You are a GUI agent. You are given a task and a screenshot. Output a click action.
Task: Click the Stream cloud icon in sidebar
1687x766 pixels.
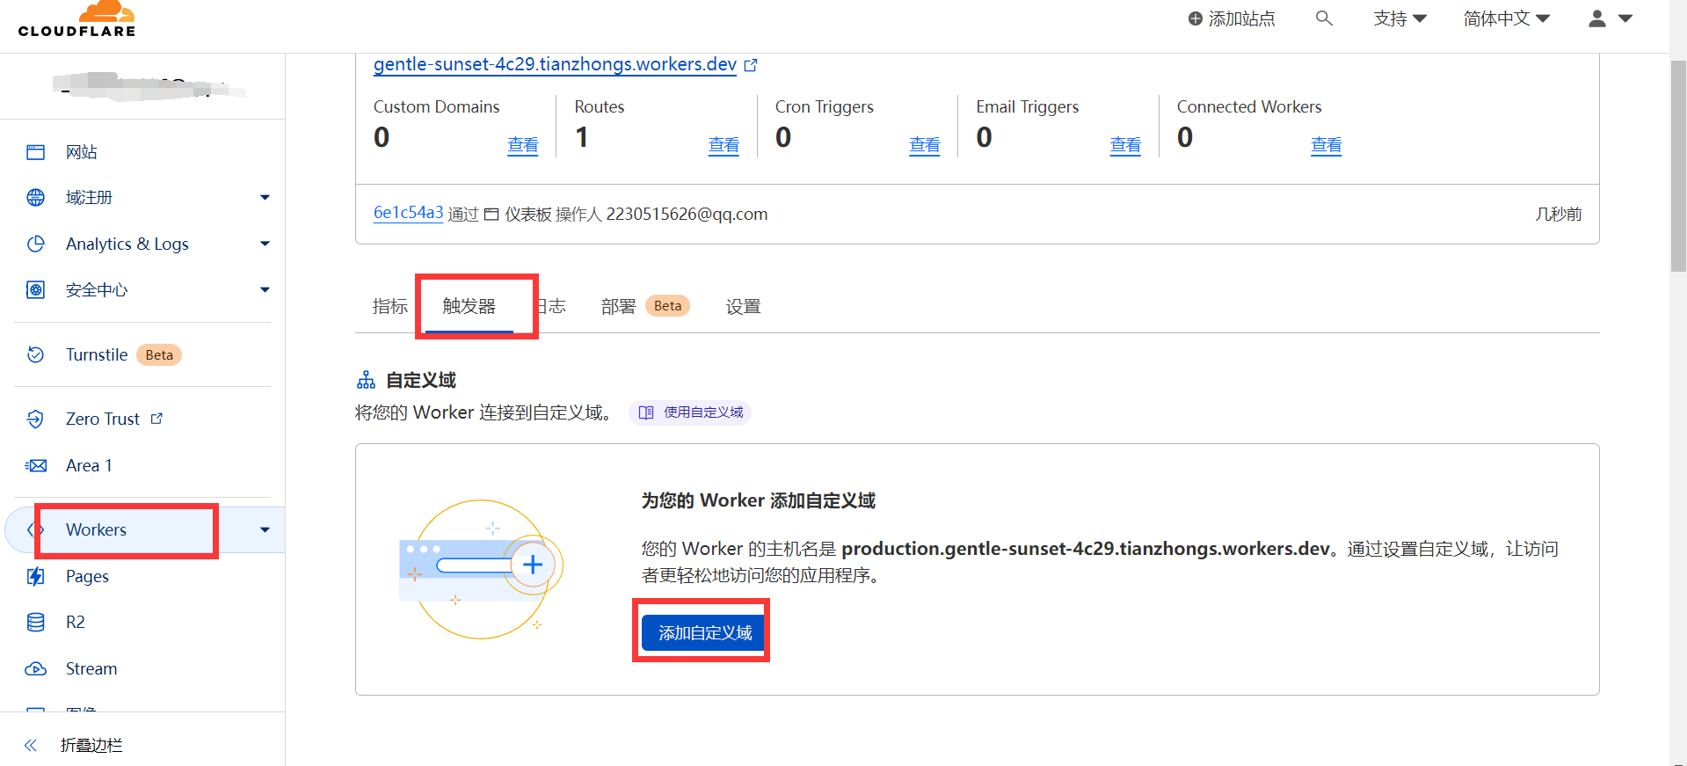click(x=35, y=668)
